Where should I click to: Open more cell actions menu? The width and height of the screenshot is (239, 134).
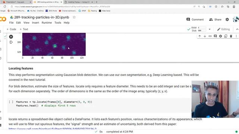coord(236,36)
